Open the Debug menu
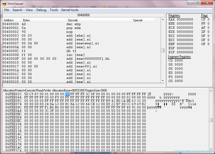This screenshot has height=154, width=215. [x=41, y=10]
